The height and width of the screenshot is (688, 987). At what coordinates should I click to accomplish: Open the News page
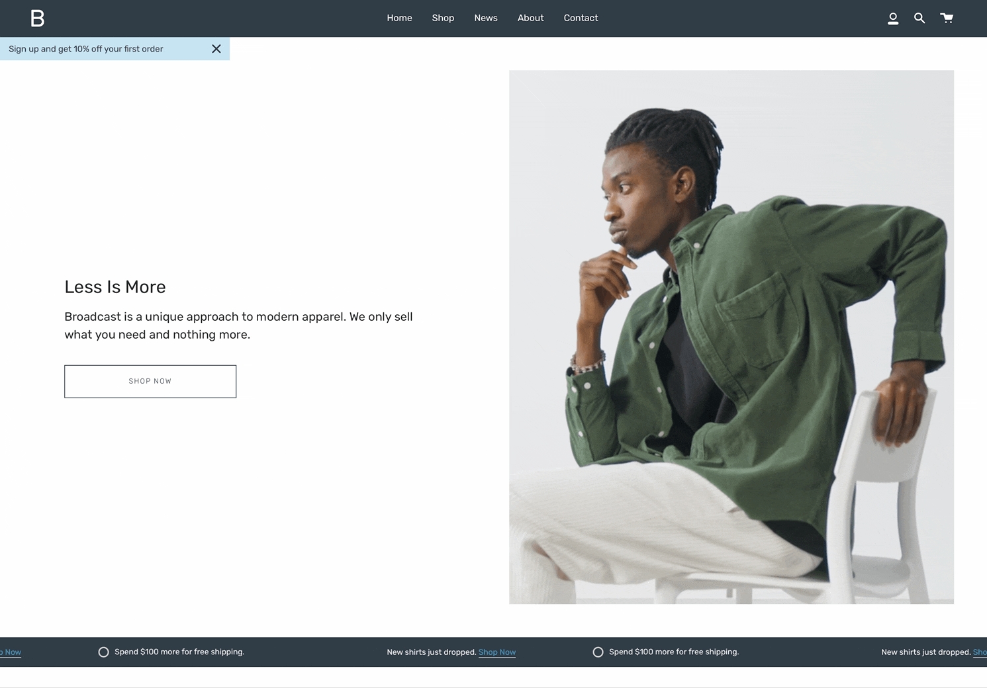click(x=486, y=18)
